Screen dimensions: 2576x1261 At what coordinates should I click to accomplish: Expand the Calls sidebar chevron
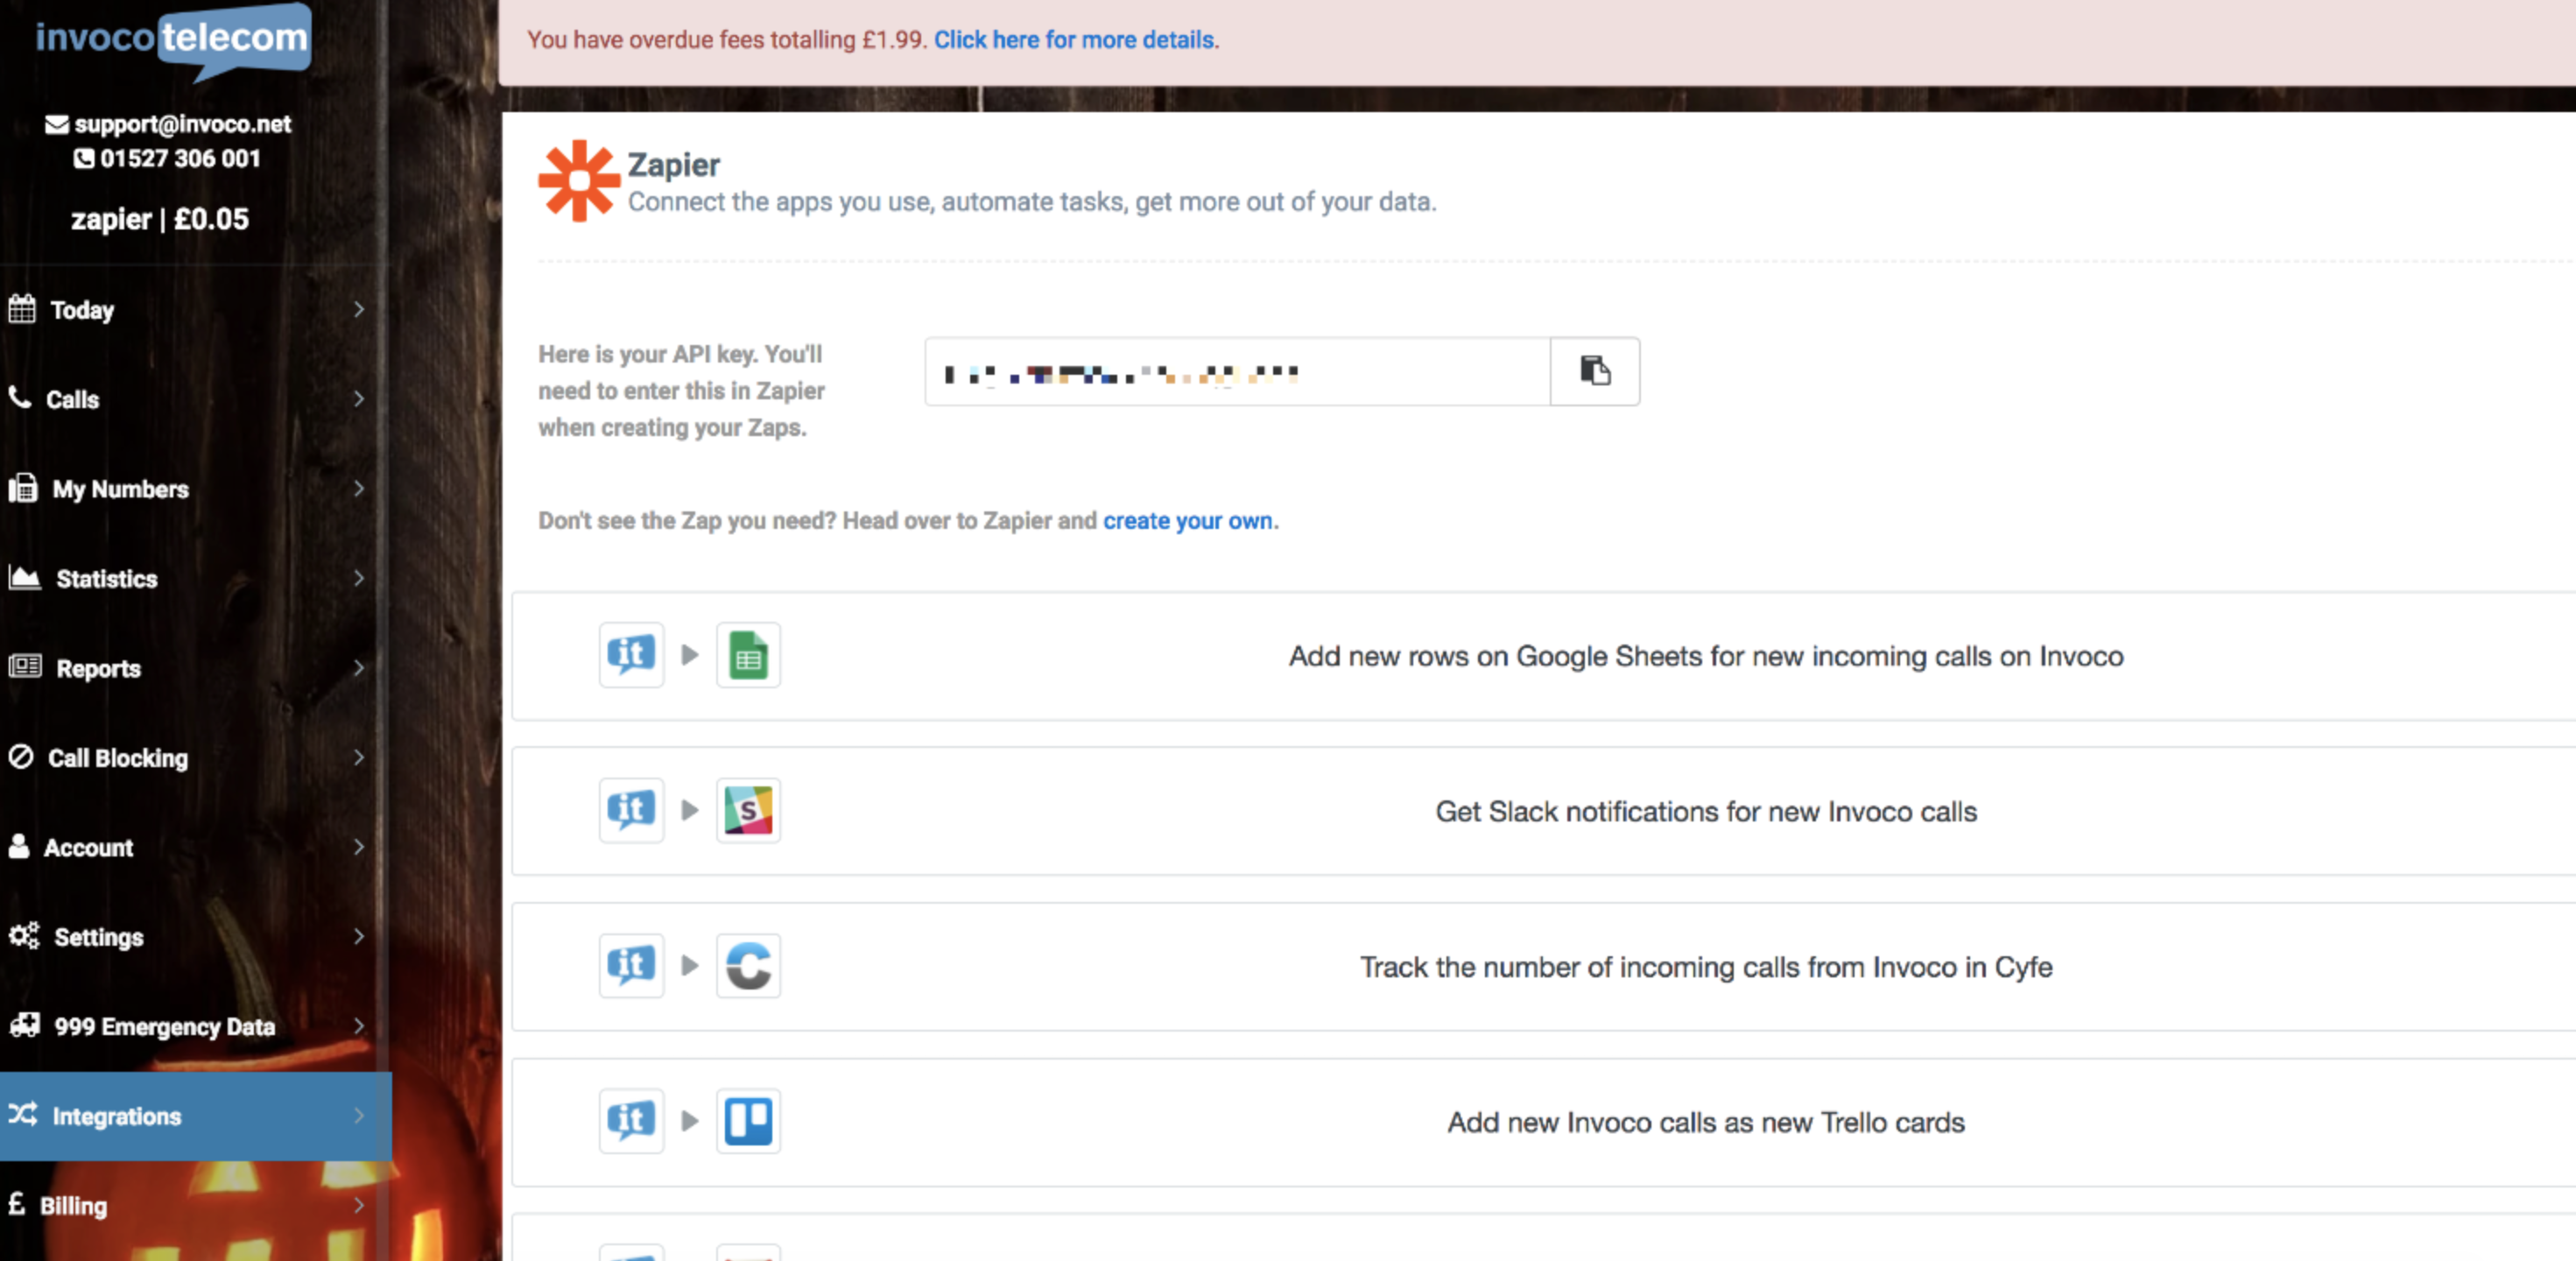359,399
